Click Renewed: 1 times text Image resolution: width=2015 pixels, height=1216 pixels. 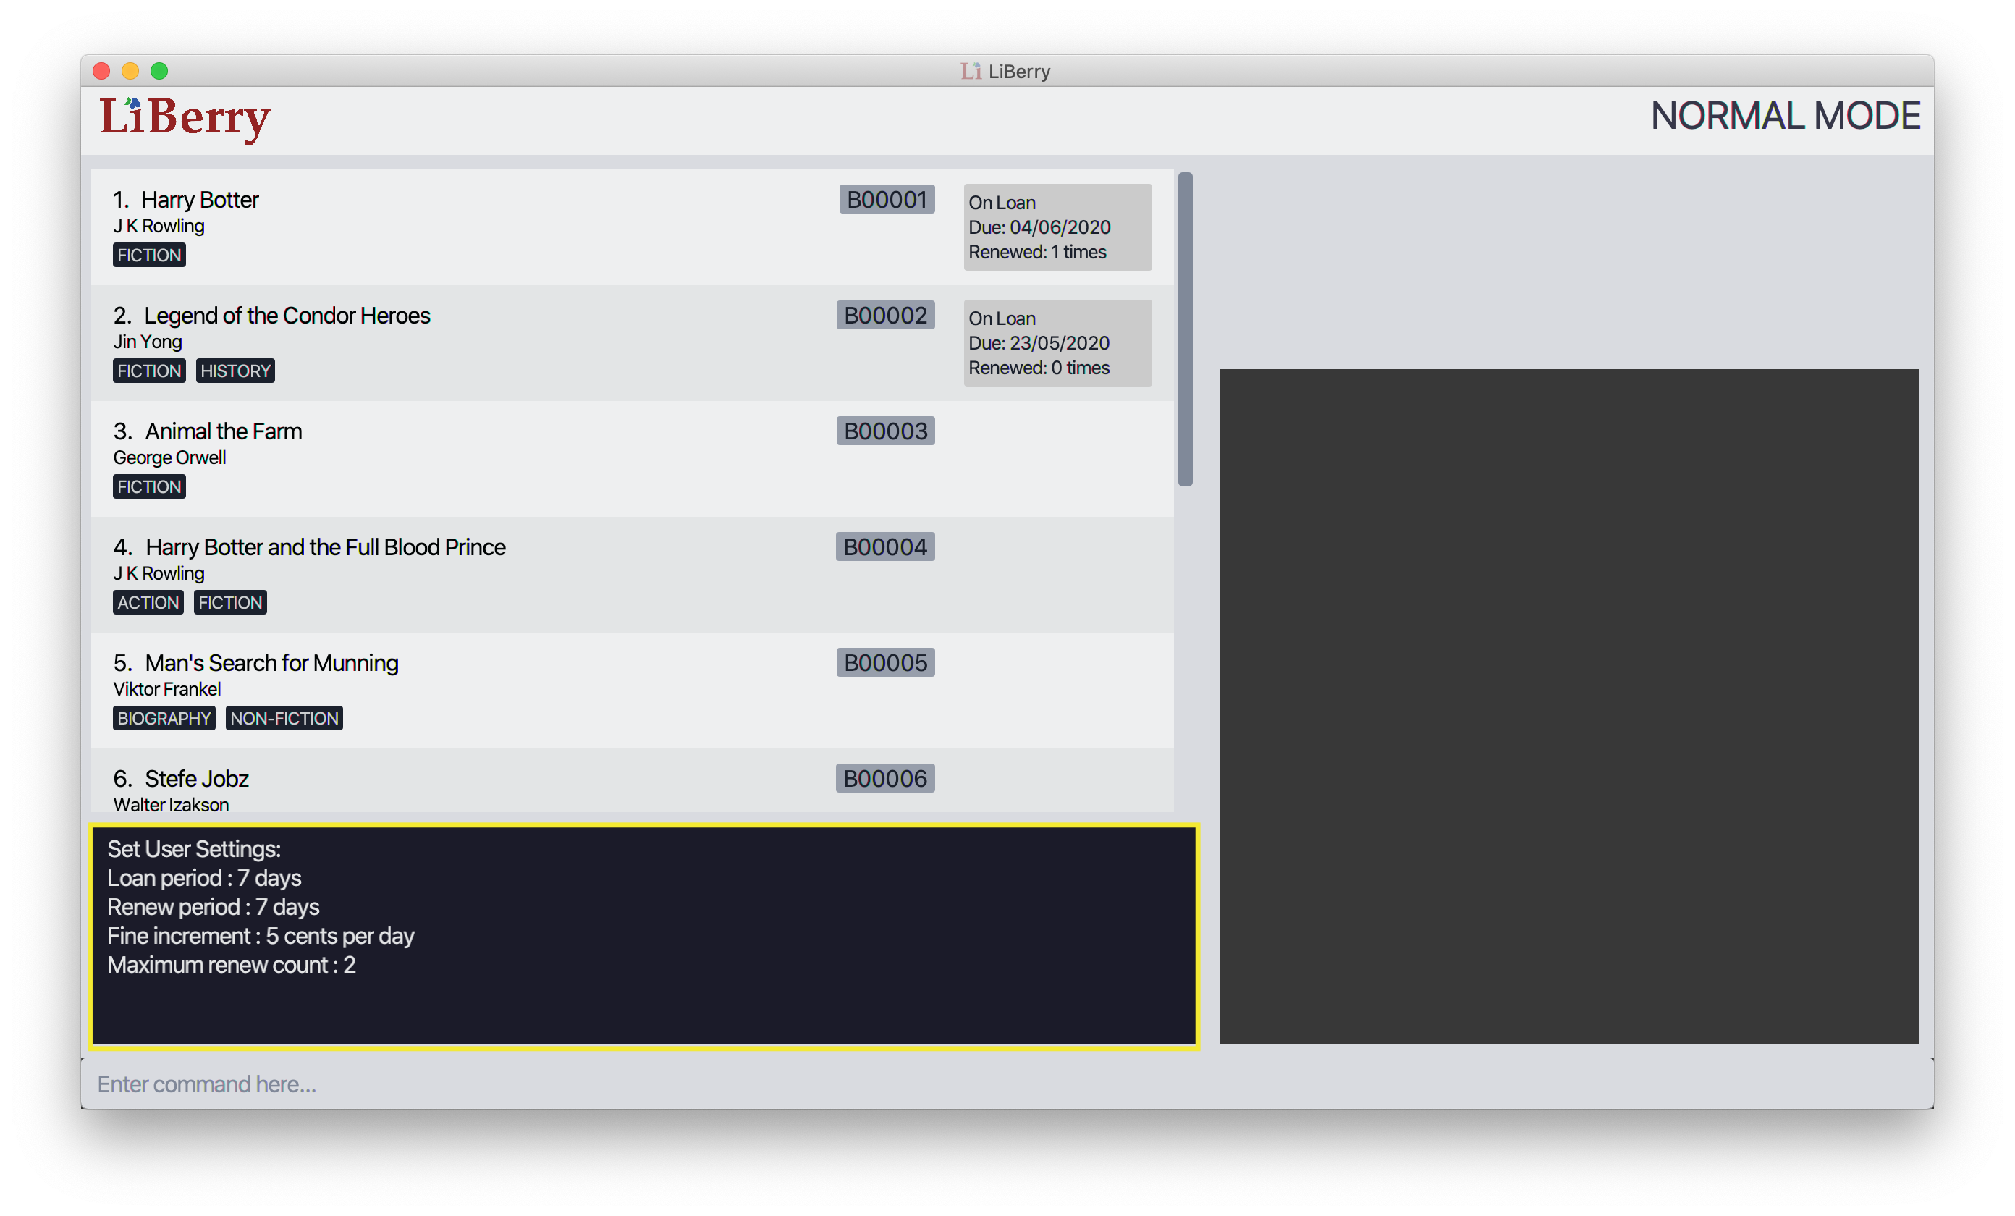pyautogui.click(x=1037, y=252)
